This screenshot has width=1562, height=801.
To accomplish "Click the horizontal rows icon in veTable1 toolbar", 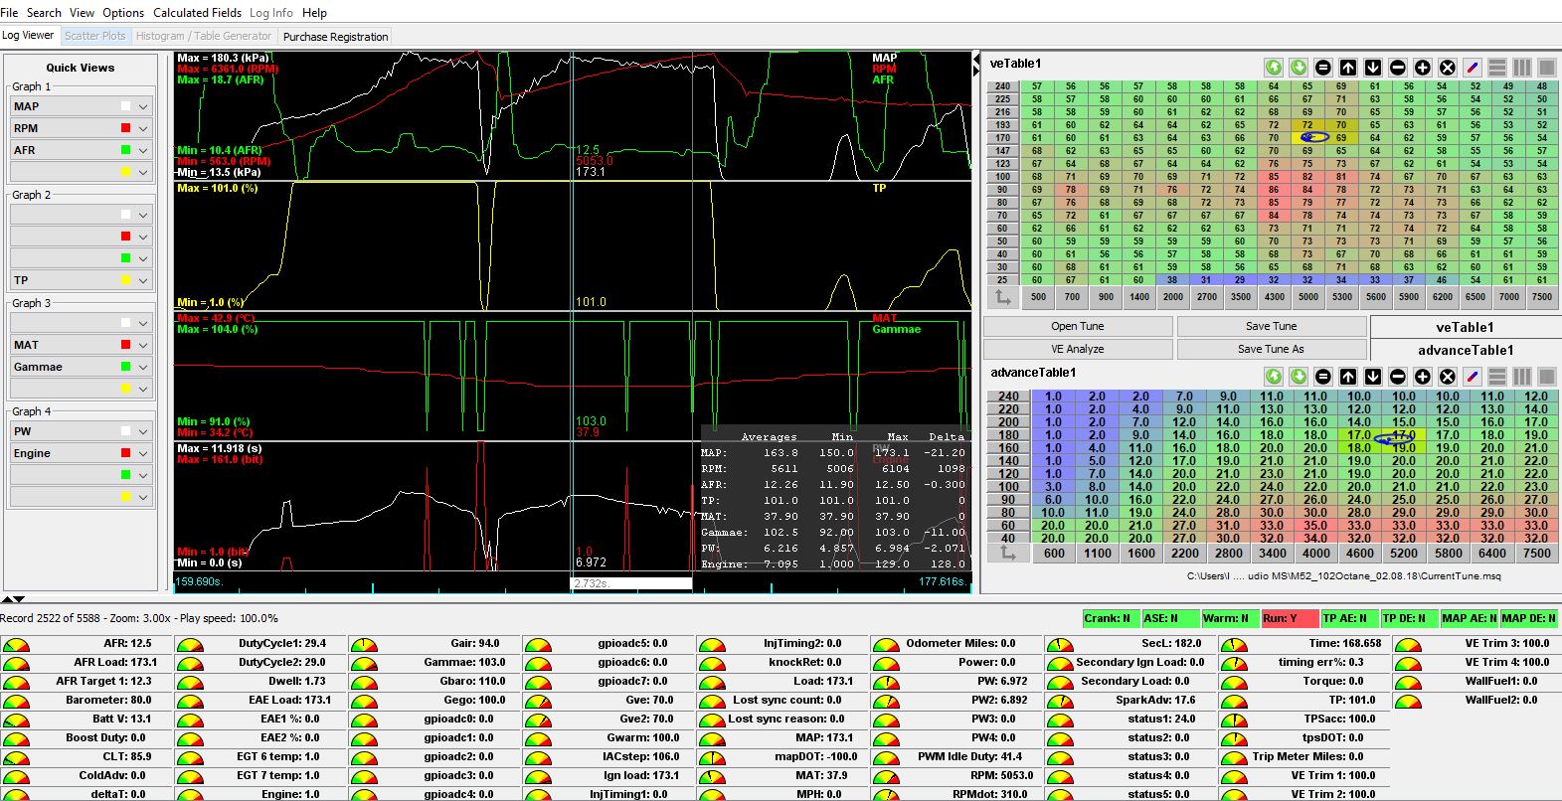I will (x=1497, y=68).
